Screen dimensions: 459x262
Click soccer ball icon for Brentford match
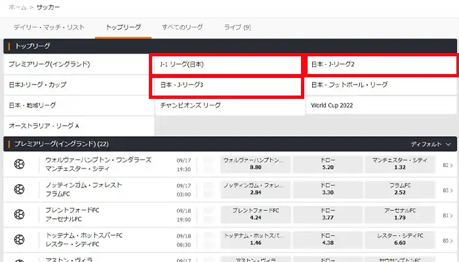pos(19,214)
